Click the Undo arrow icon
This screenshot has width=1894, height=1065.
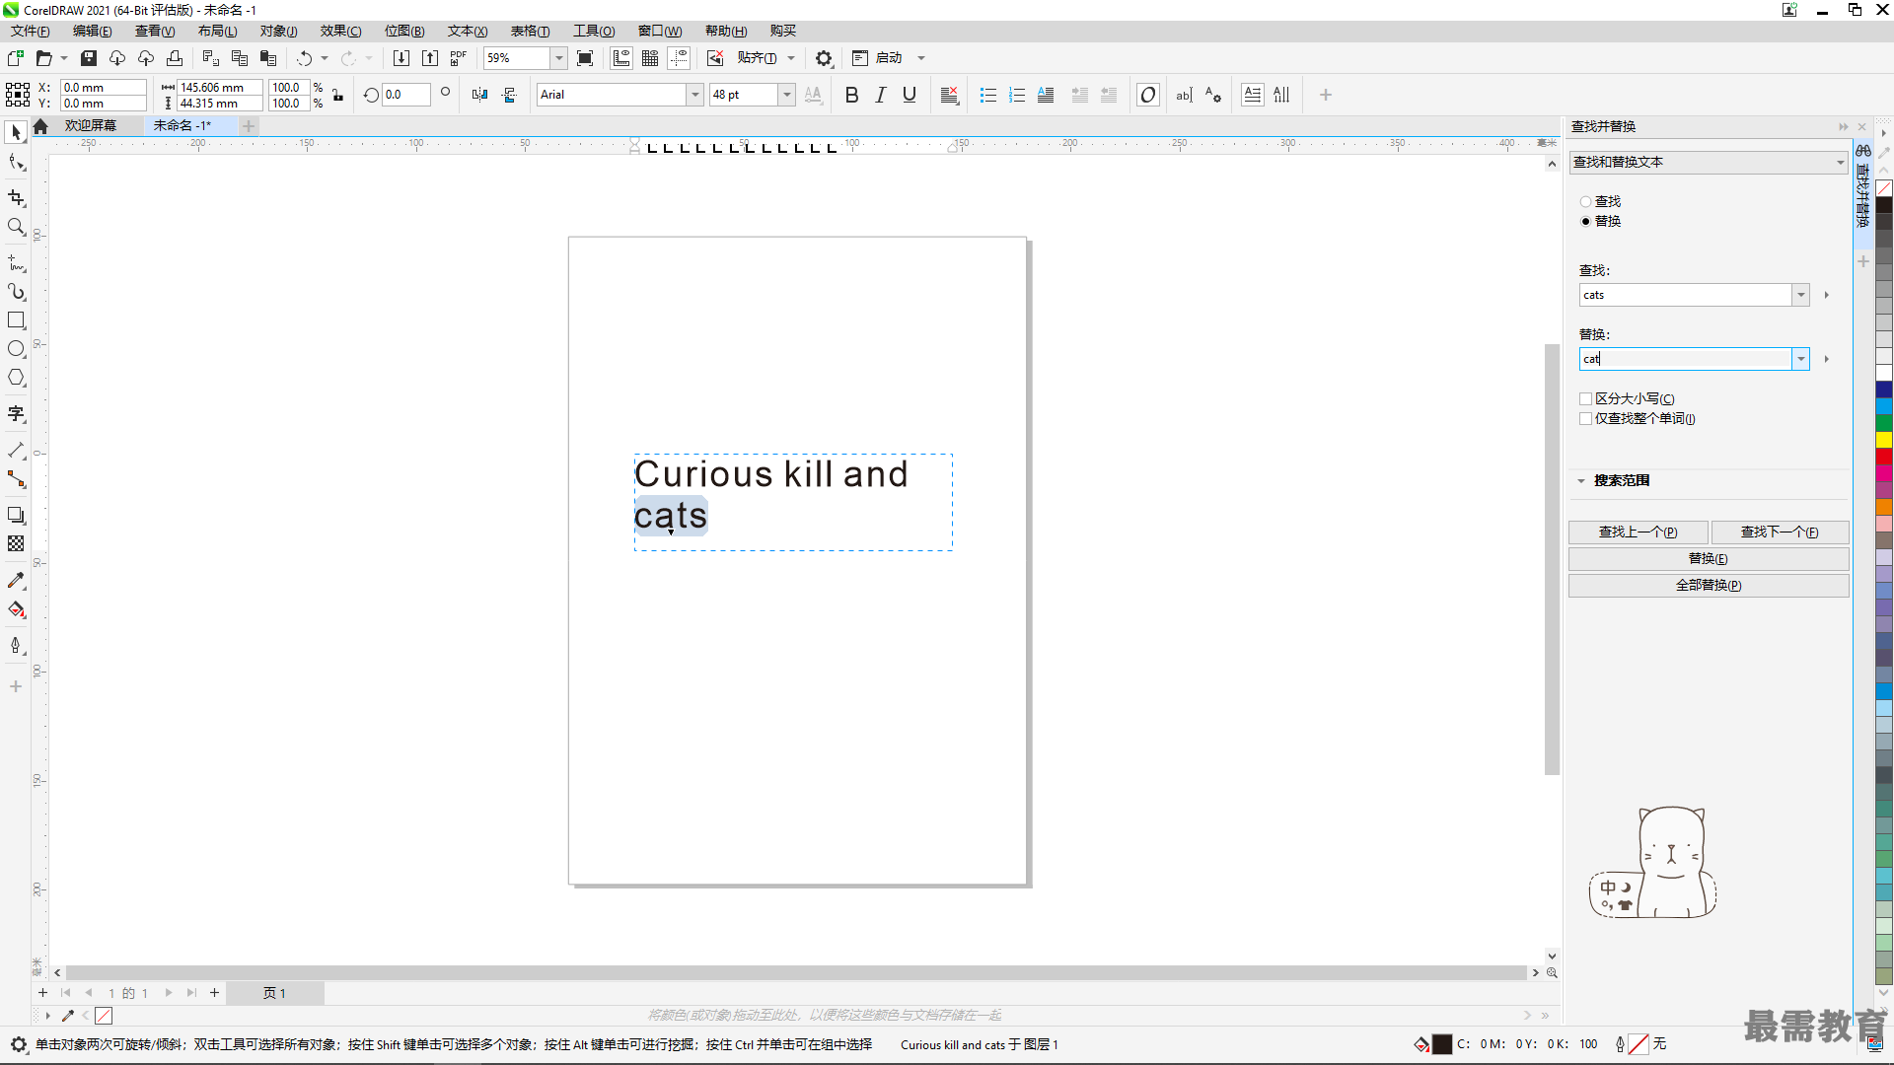tap(305, 58)
